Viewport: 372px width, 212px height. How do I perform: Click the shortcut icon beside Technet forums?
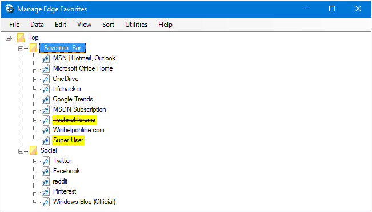pyautogui.click(x=46, y=120)
